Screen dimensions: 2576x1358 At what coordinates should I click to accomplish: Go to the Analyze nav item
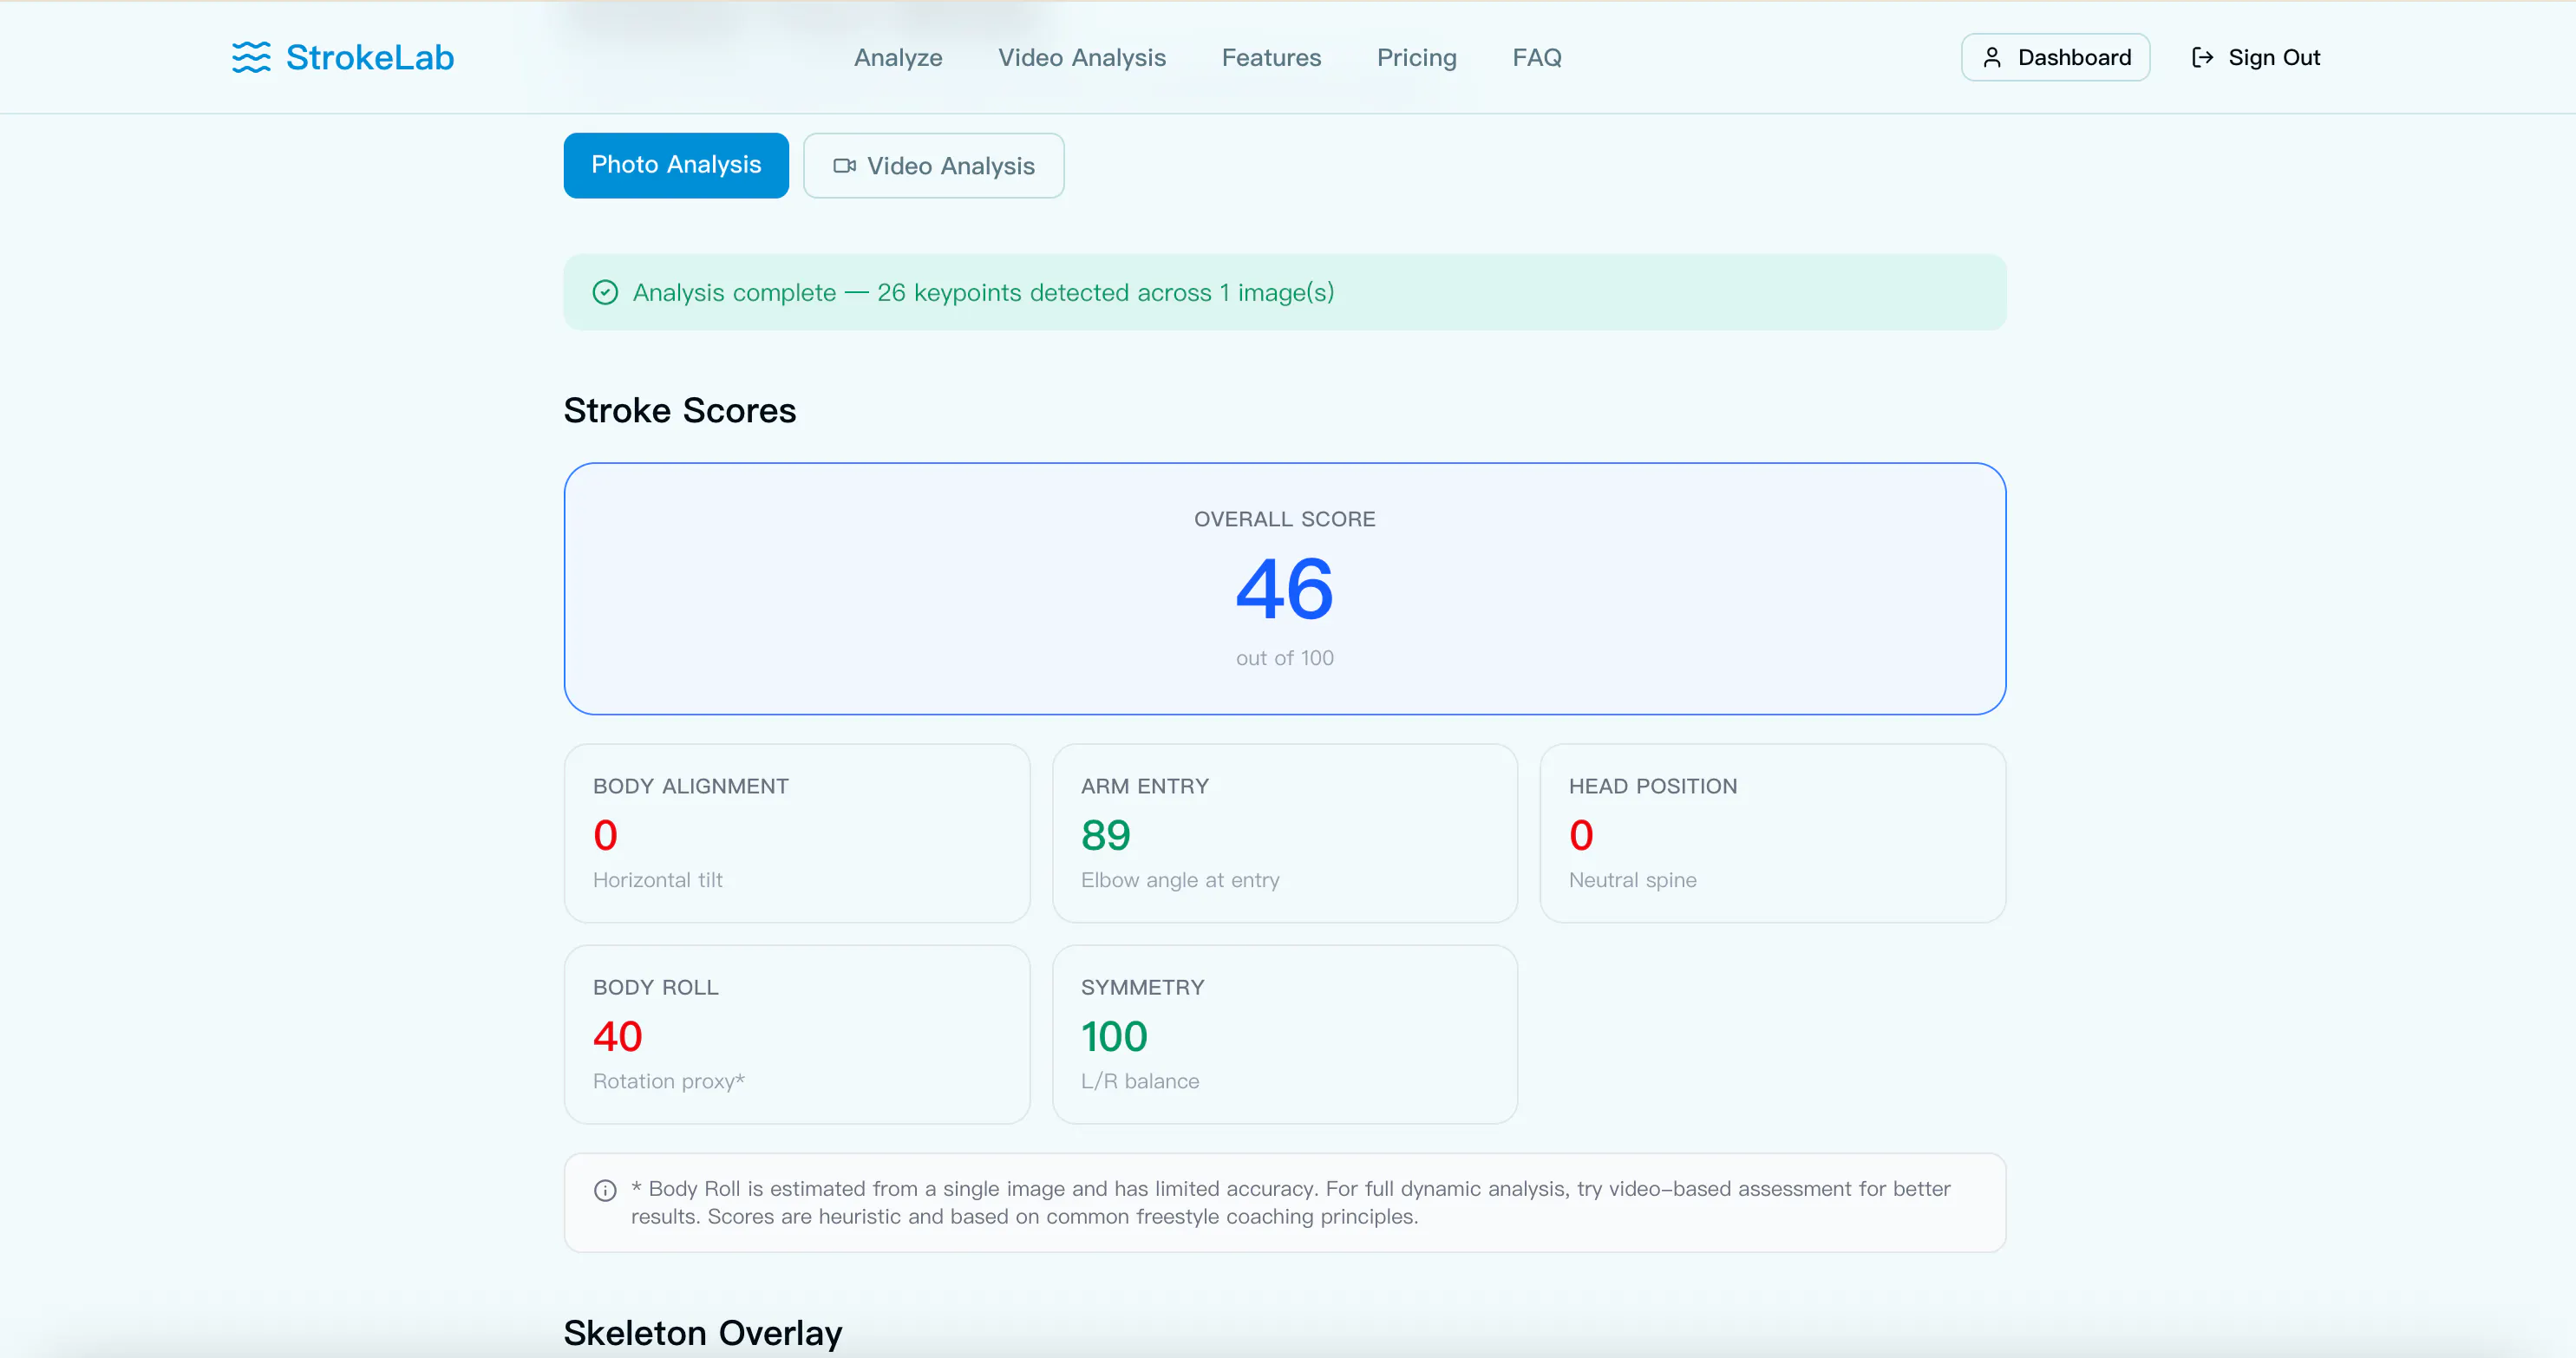[898, 58]
